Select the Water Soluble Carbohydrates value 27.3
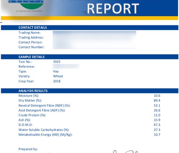 pyautogui.click(x=157, y=130)
